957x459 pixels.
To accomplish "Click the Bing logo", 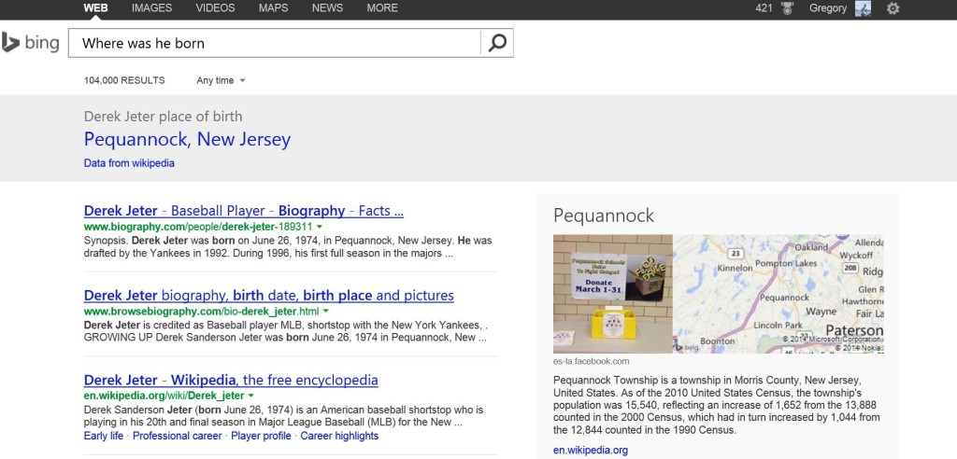I will [x=31, y=43].
